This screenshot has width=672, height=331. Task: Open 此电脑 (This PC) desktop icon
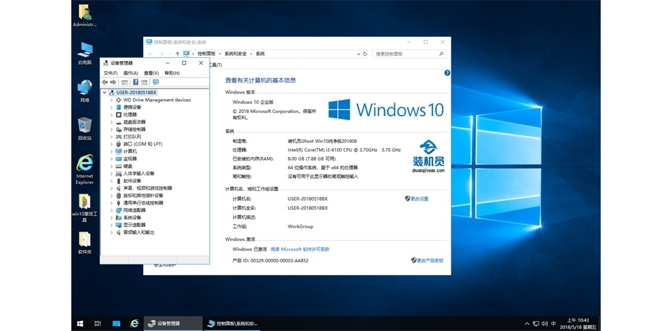pyautogui.click(x=85, y=52)
